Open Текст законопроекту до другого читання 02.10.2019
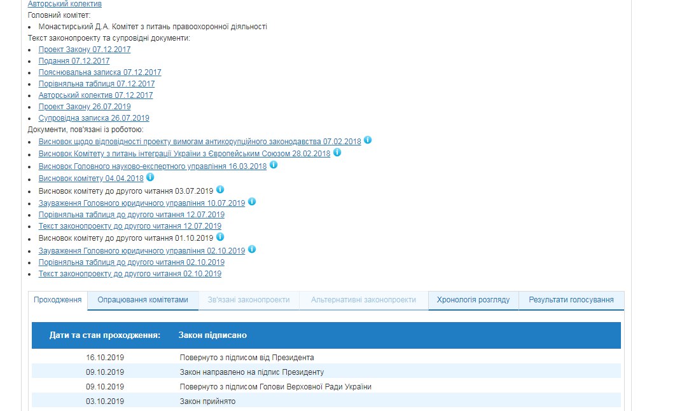 (x=130, y=274)
